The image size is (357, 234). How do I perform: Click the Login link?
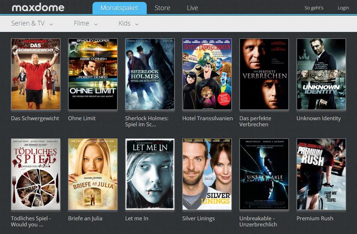[343, 8]
